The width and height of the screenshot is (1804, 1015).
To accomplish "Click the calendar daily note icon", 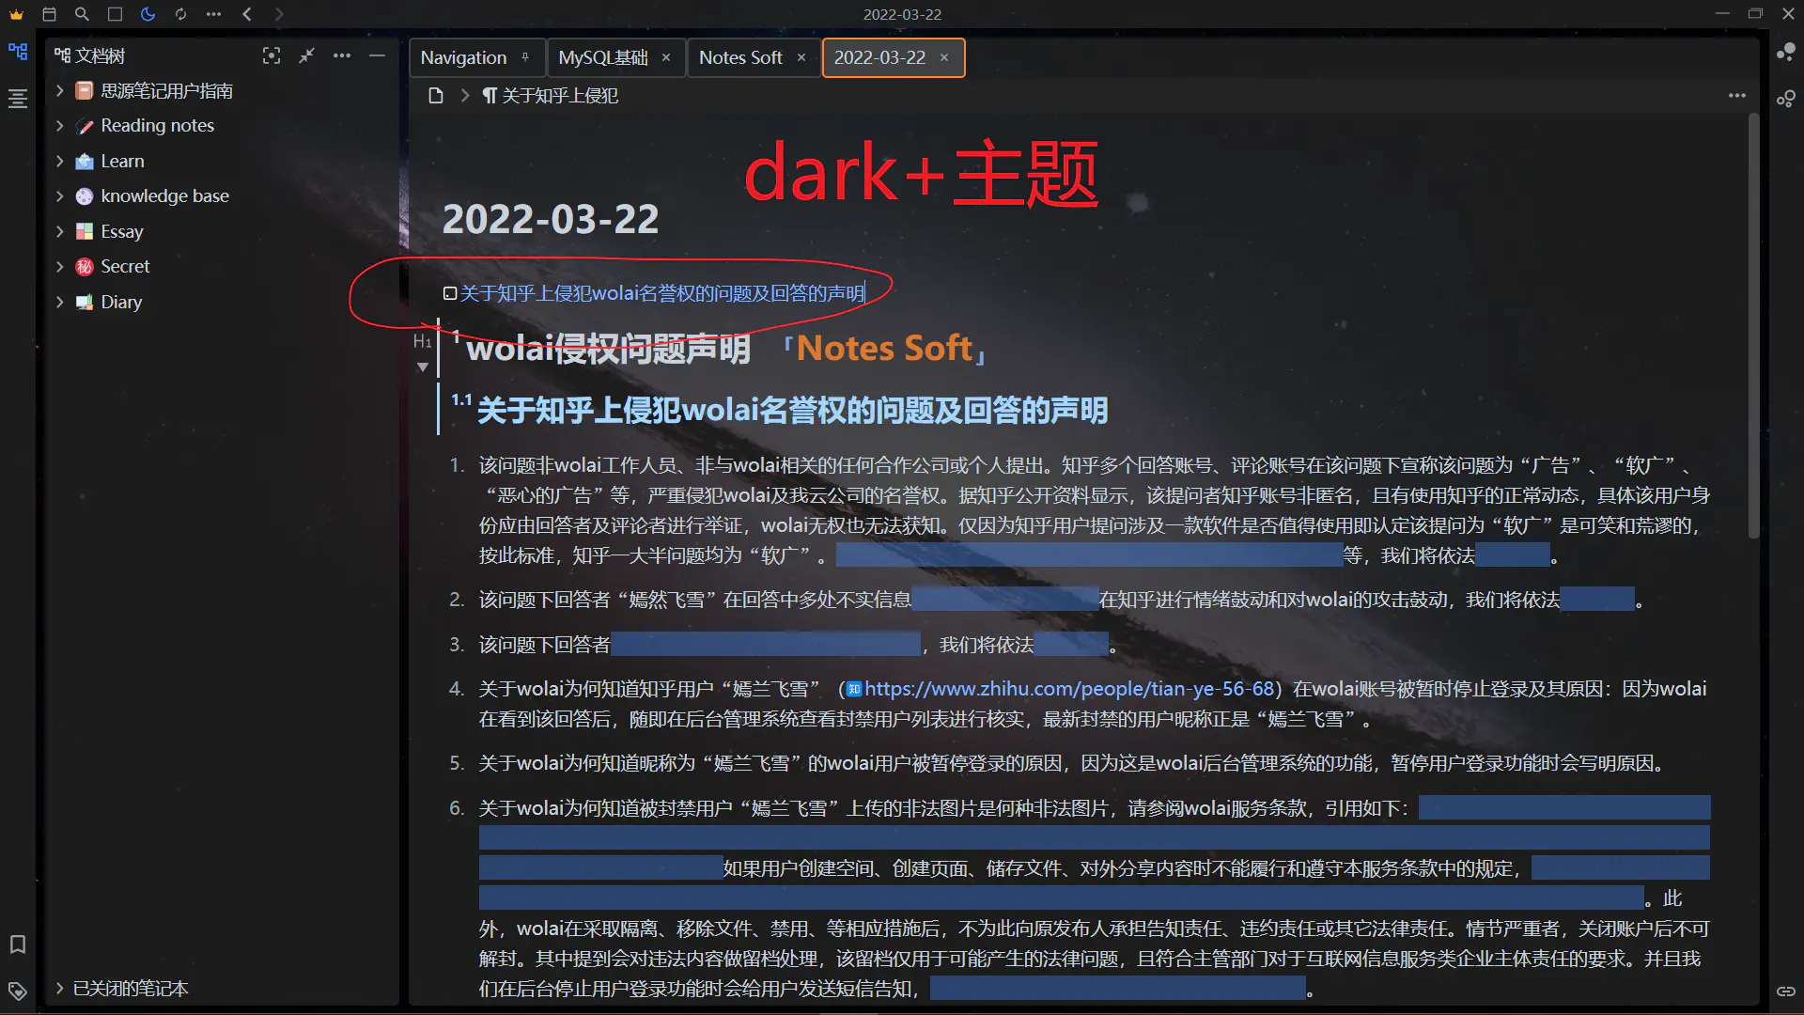I will coord(50,14).
